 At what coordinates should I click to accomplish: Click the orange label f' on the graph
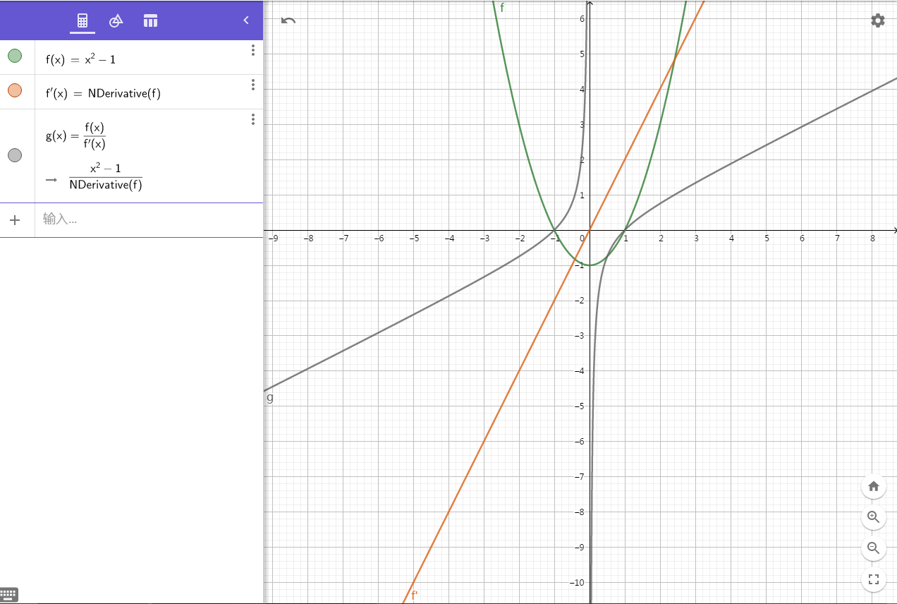[x=415, y=595]
